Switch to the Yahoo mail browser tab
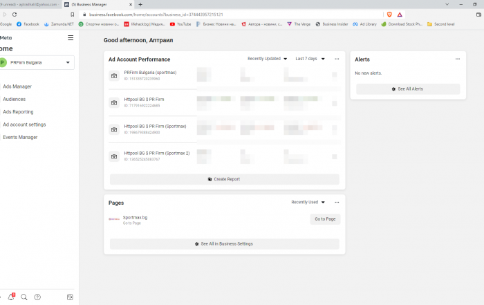484x305 pixels. point(30,4)
